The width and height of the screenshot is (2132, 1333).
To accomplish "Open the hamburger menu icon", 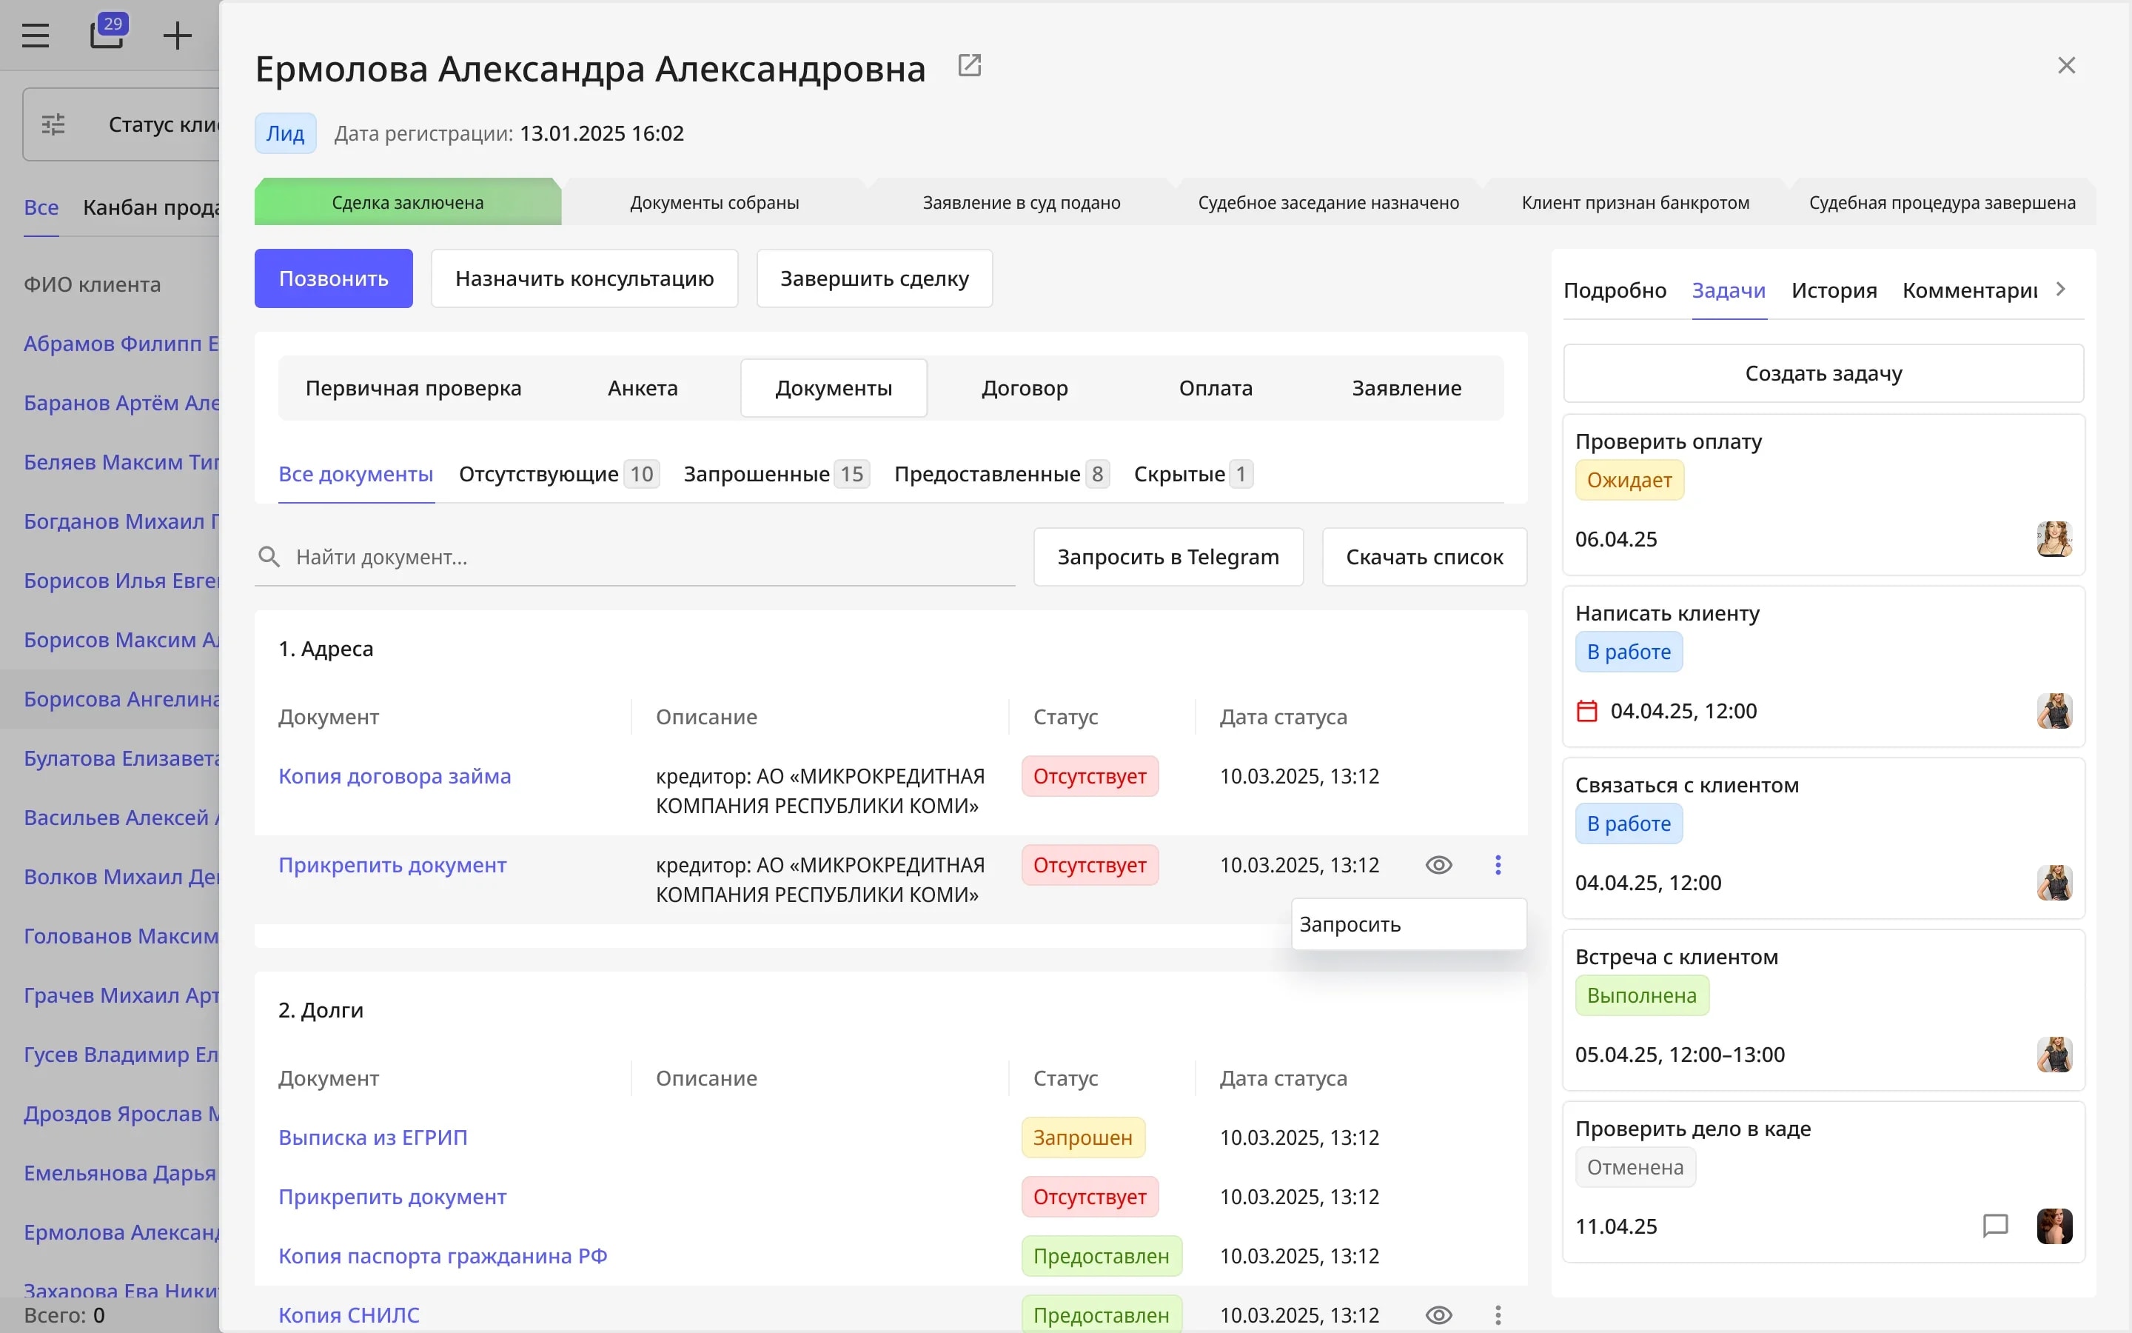I will 36,36.
